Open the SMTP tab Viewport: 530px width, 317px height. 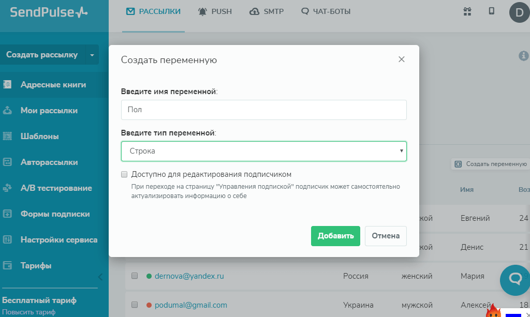pyautogui.click(x=267, y=11)
